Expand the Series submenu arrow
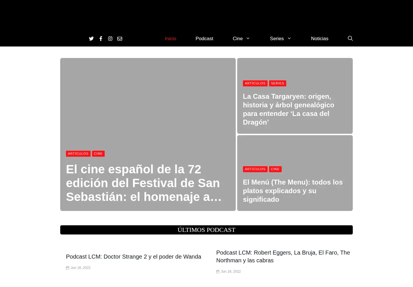Image resolution: width=413 pixels, height=287 pixels. click(289, 38)
